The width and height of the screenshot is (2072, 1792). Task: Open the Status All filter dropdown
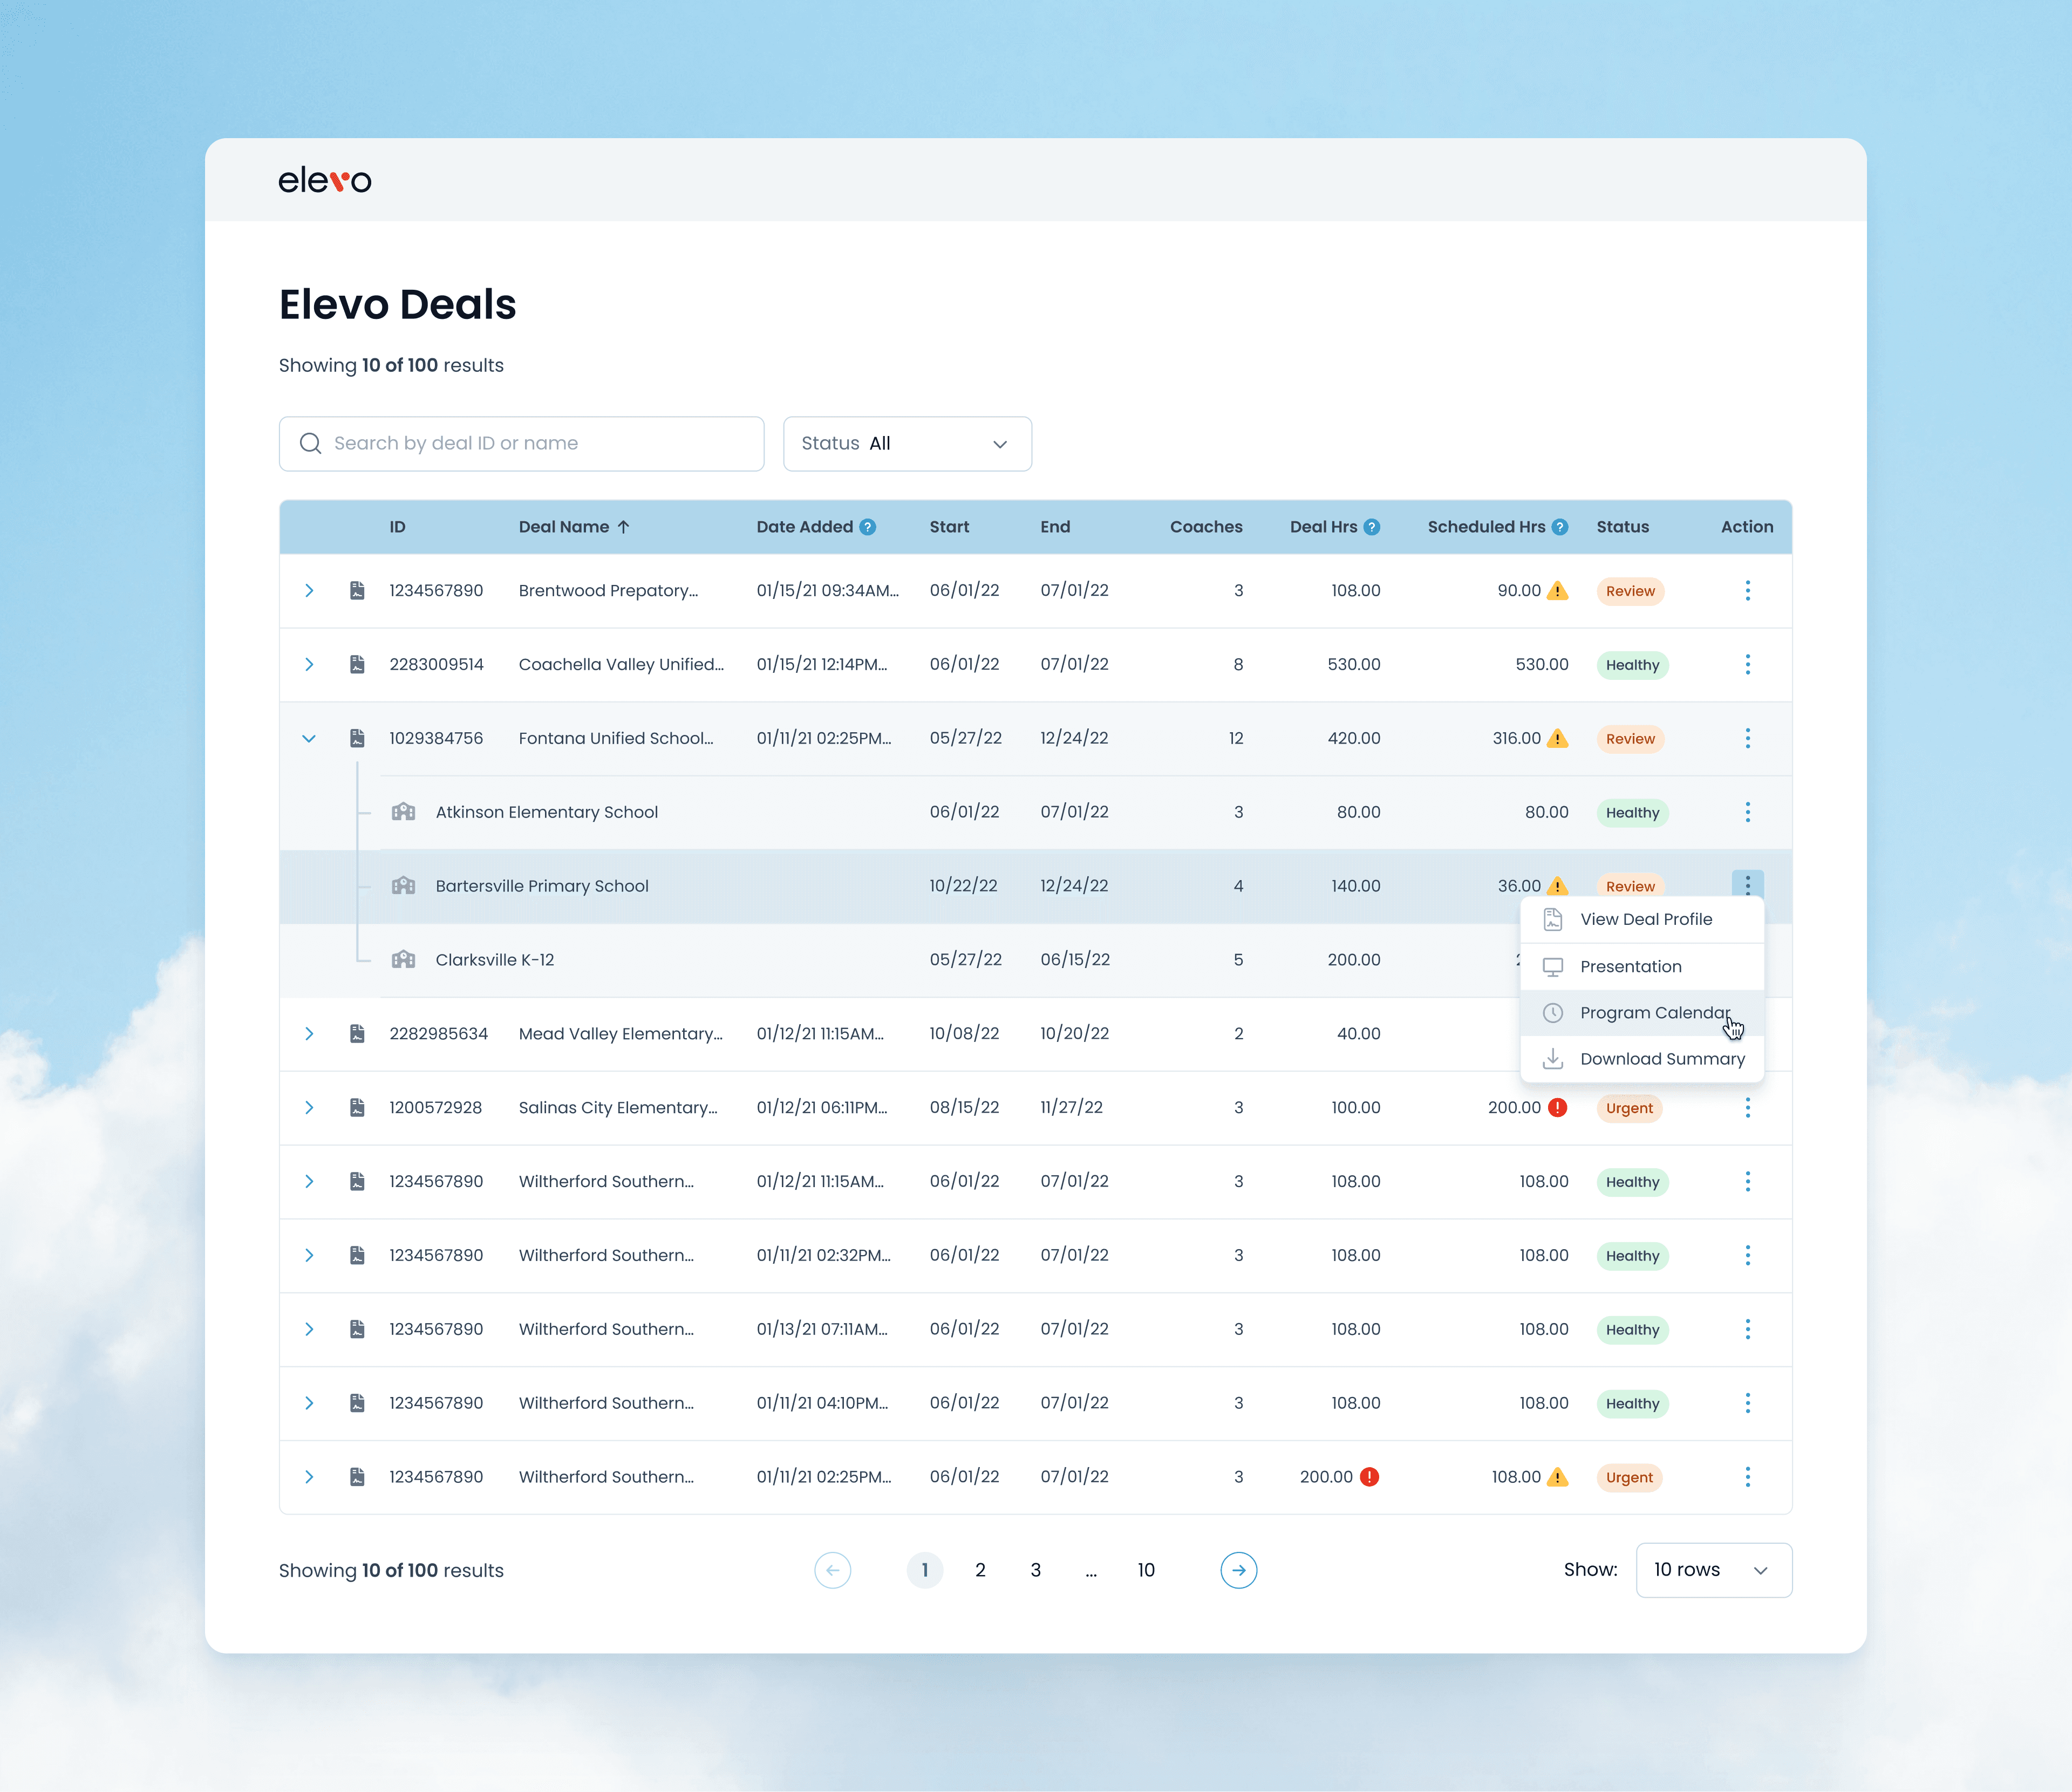click(x=907, y=444)
